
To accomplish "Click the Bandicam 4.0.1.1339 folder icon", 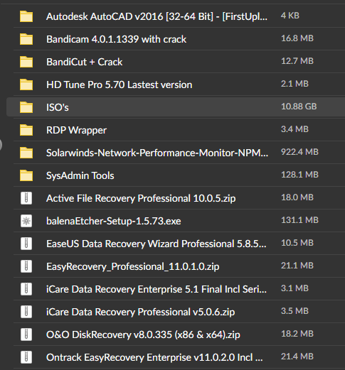I will 26,39.
